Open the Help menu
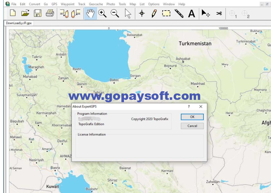 pyautogui.click(x=182, y=4)
